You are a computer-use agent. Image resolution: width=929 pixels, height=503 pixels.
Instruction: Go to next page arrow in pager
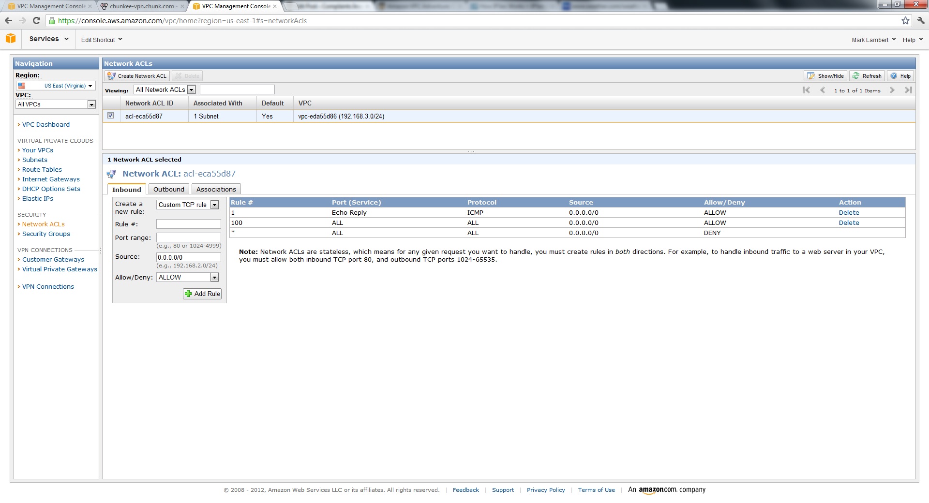point(892,90)
